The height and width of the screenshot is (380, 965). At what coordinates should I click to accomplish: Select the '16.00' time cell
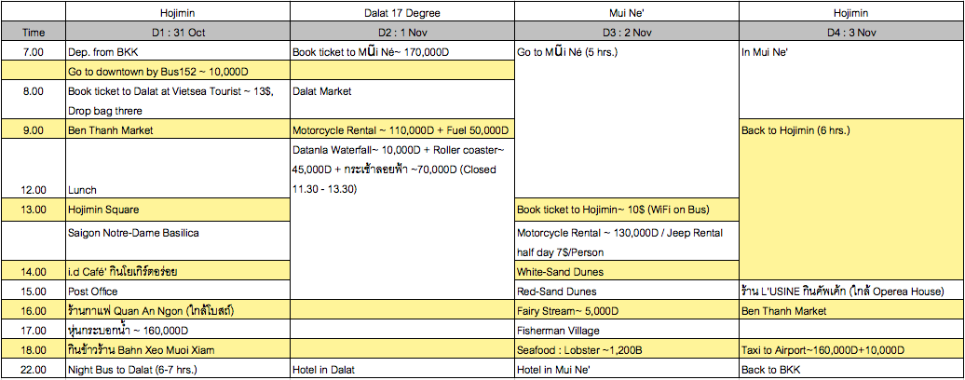coord(34,310)
